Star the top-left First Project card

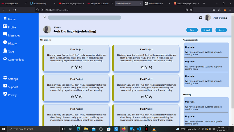pos(72,67)
